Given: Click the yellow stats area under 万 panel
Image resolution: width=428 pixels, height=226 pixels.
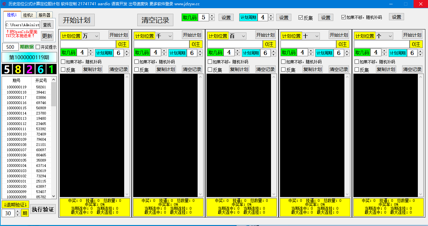Looking at the screenshot, I should pyautogui.click(x=95, y=207).
